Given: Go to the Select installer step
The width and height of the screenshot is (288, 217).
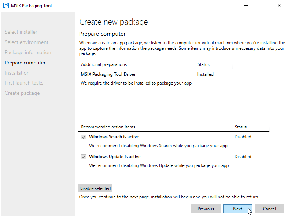Looking at the screenshot, I should [x=21, y=32].
